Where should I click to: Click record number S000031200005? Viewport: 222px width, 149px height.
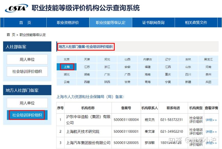click(x=126, y=143)
